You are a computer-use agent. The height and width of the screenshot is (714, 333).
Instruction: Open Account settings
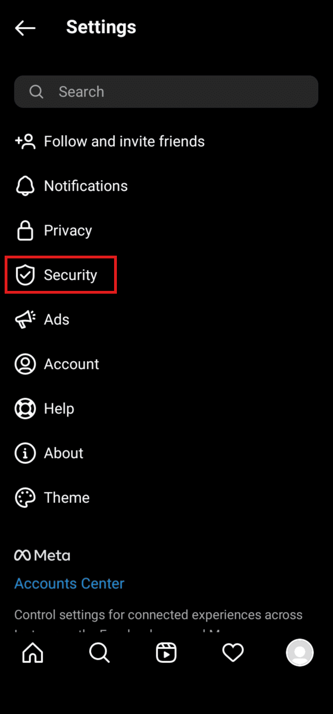[x=71, y=364]
